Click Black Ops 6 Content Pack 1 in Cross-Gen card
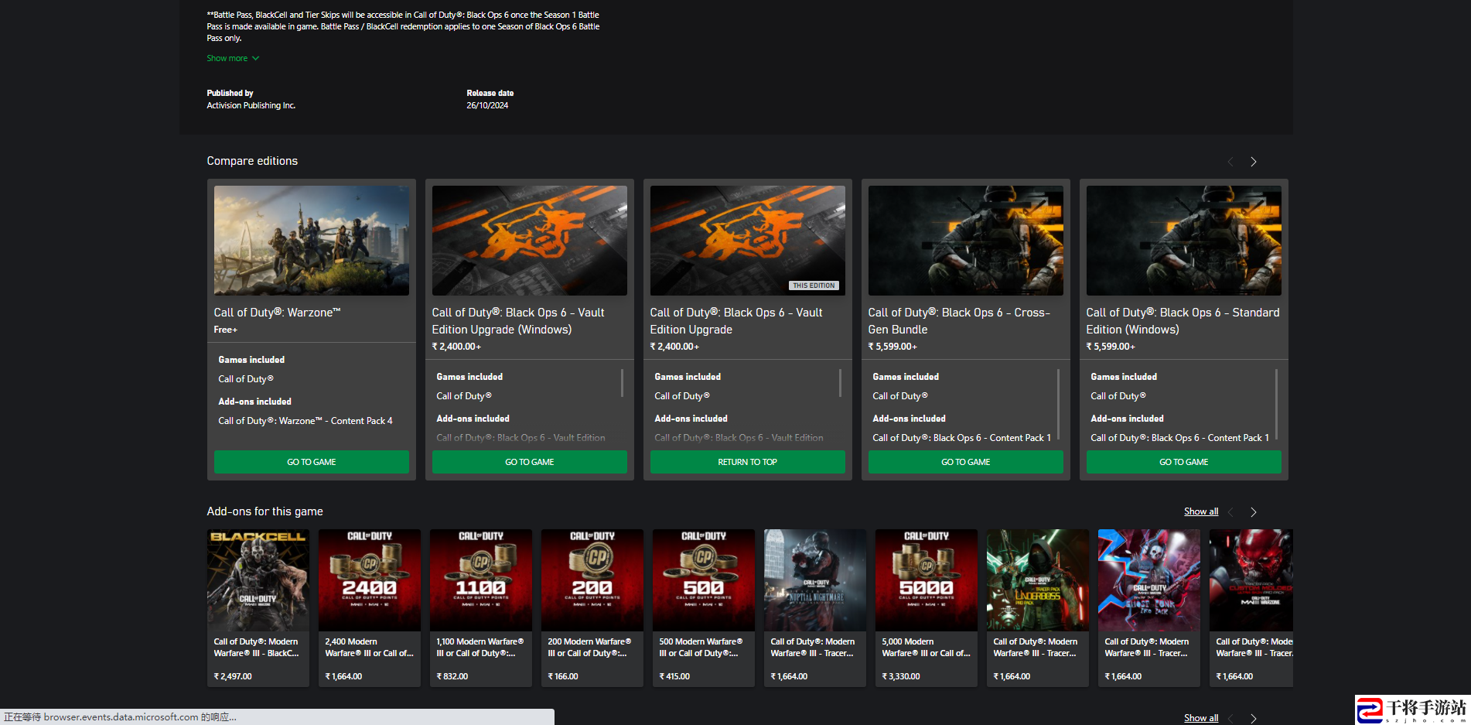Viewport: 1471px width, 725px height. click(x=962, y=438)
